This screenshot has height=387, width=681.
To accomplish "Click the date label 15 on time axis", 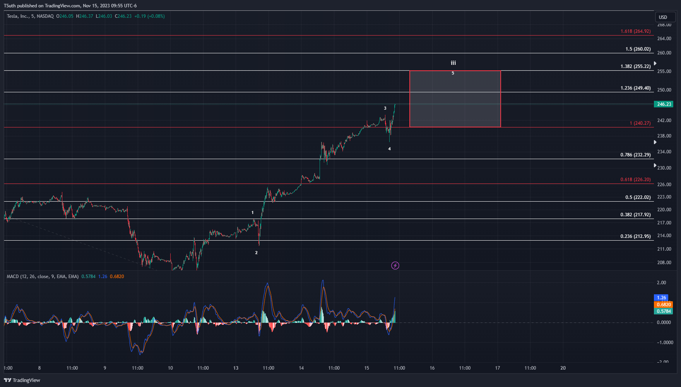I will tap(367, 368).
